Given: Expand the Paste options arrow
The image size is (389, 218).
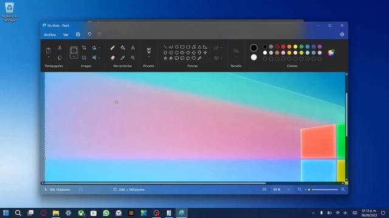Looking at the screenshot, I should tap(49, 57).
